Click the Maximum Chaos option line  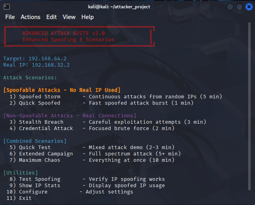coord(92,160)
